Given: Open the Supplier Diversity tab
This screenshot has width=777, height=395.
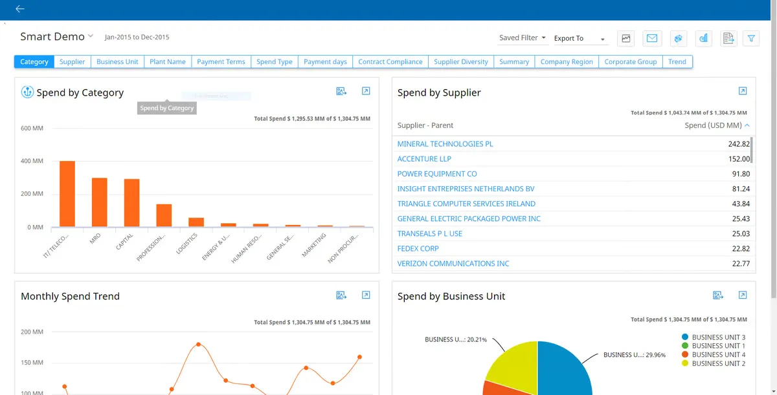Looking at the screenshot, I should click(461, 61).
